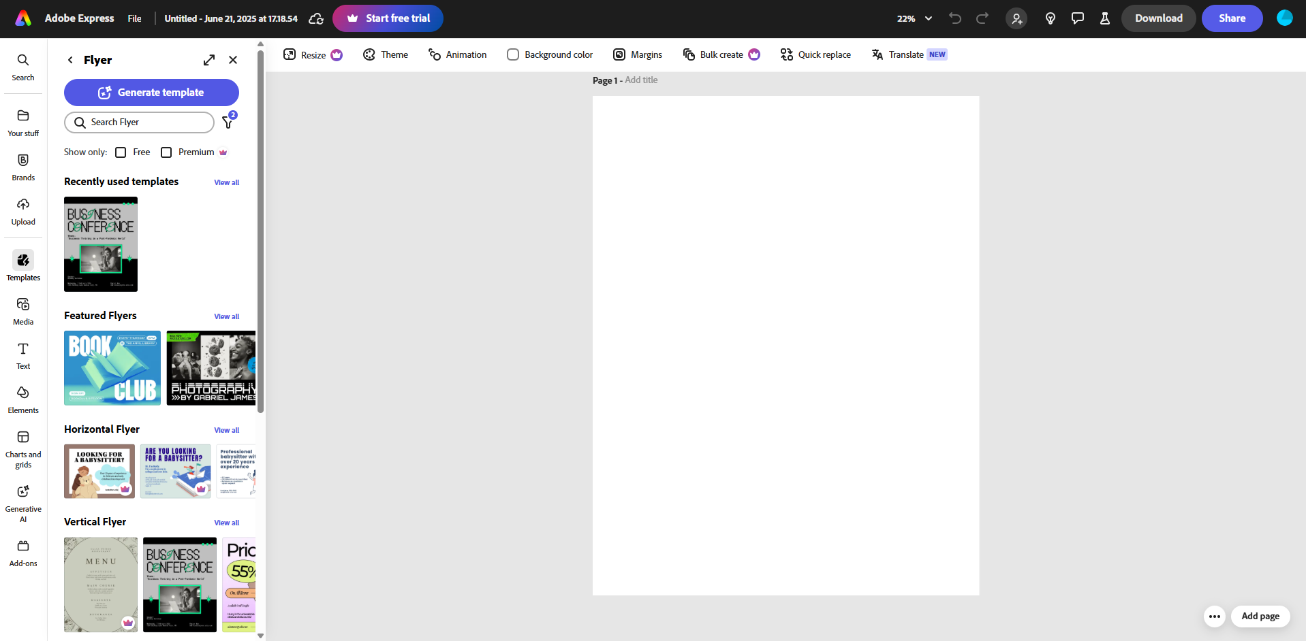The image size is (1306, 641).
Task: Open the Media panel
Action: click(22, 310)
